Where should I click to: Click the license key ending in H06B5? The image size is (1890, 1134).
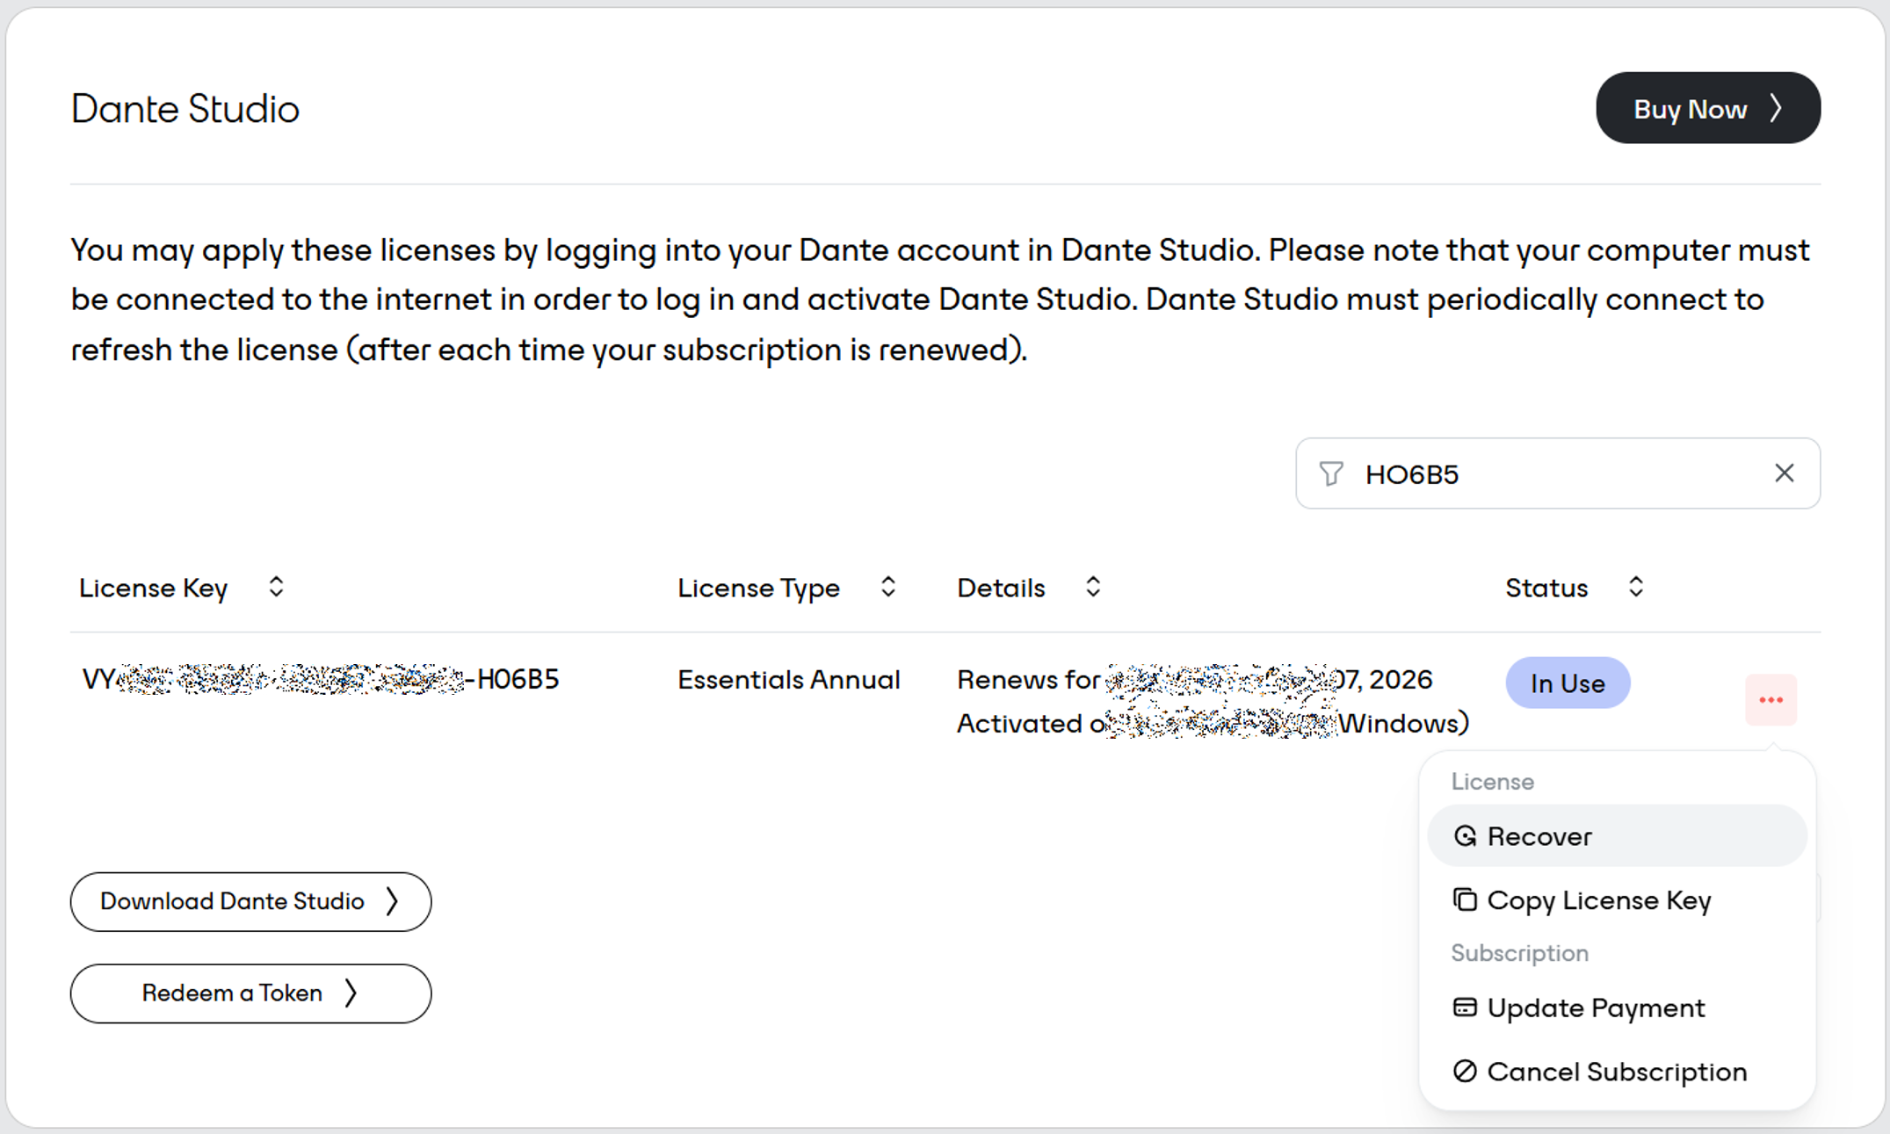click(320, 679)
